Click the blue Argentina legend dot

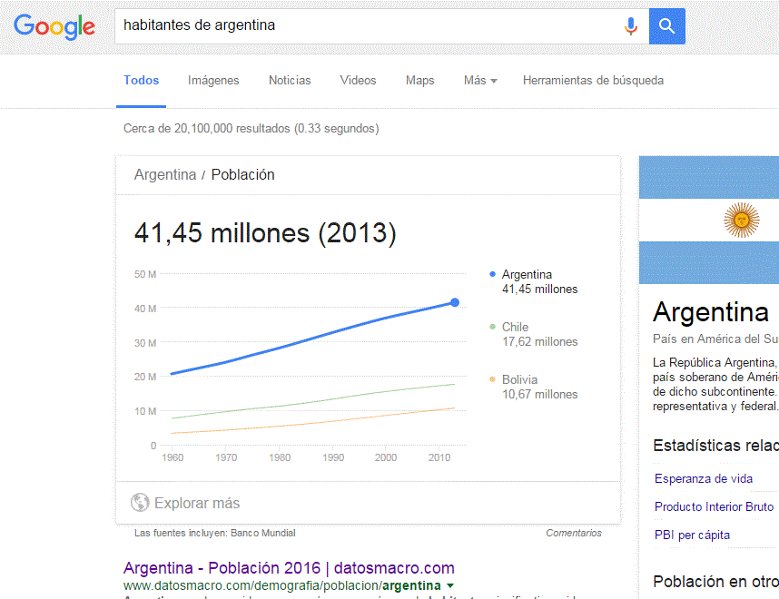pyautogui.click(x=492, y=274)
